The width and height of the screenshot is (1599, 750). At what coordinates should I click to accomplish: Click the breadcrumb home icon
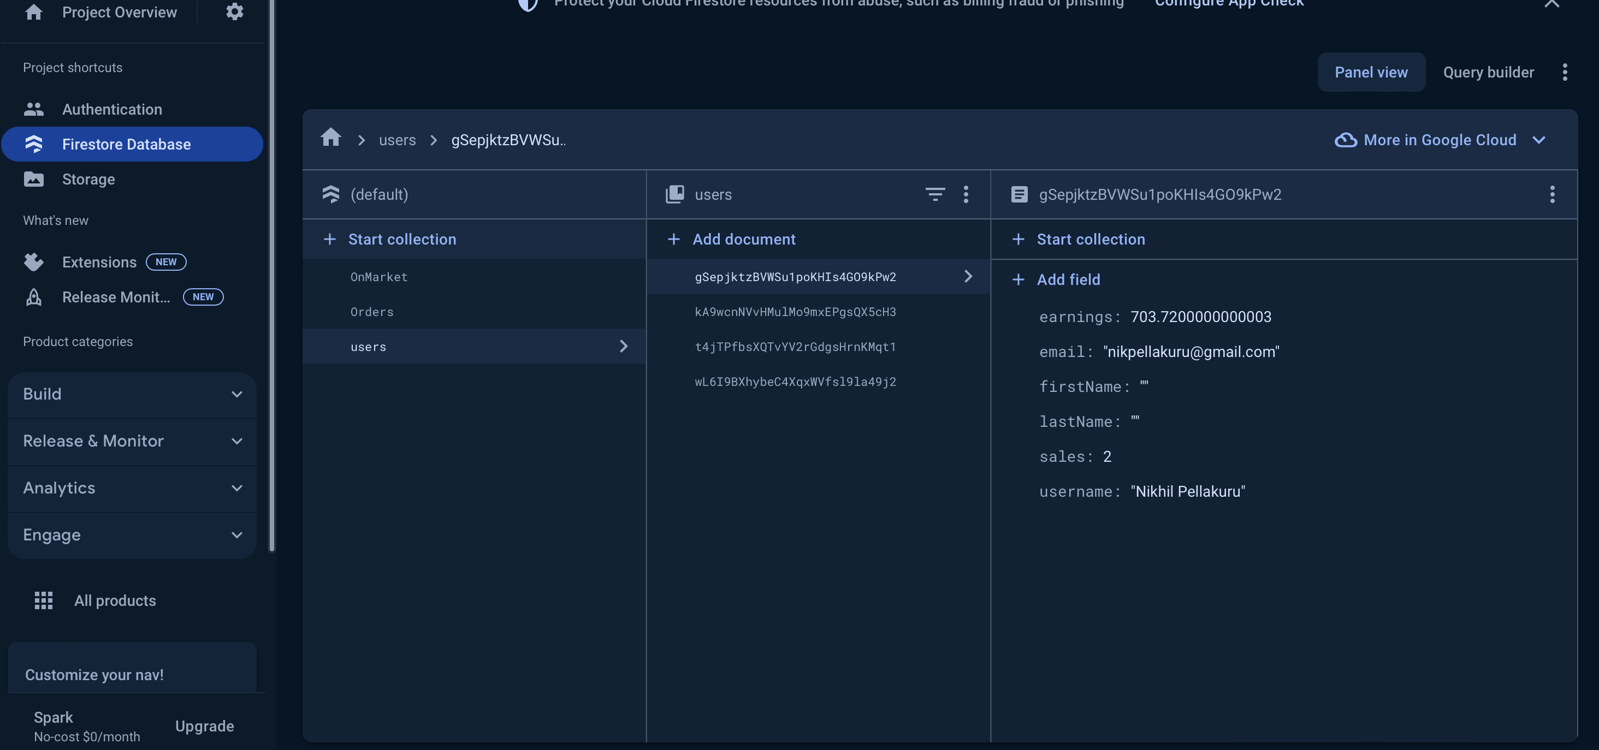tap(330, 138)
